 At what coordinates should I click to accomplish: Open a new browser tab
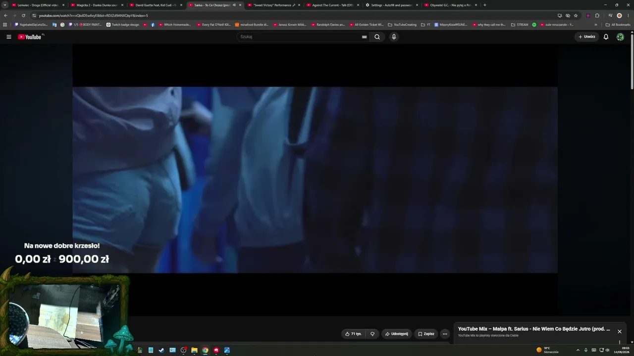[x=484, y=5]
